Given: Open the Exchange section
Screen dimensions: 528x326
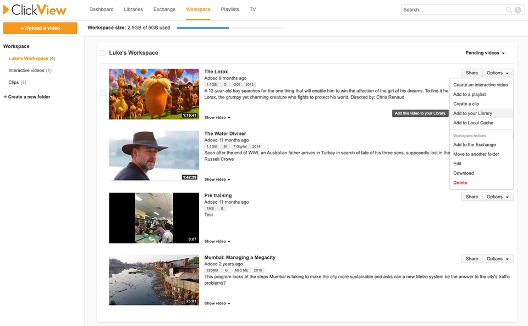Looking at the screenshot, I should (164, 9).
